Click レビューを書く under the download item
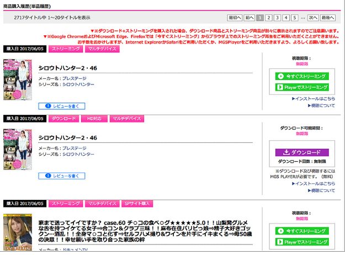Screen dimensions: 345x255 pos(62,176)
